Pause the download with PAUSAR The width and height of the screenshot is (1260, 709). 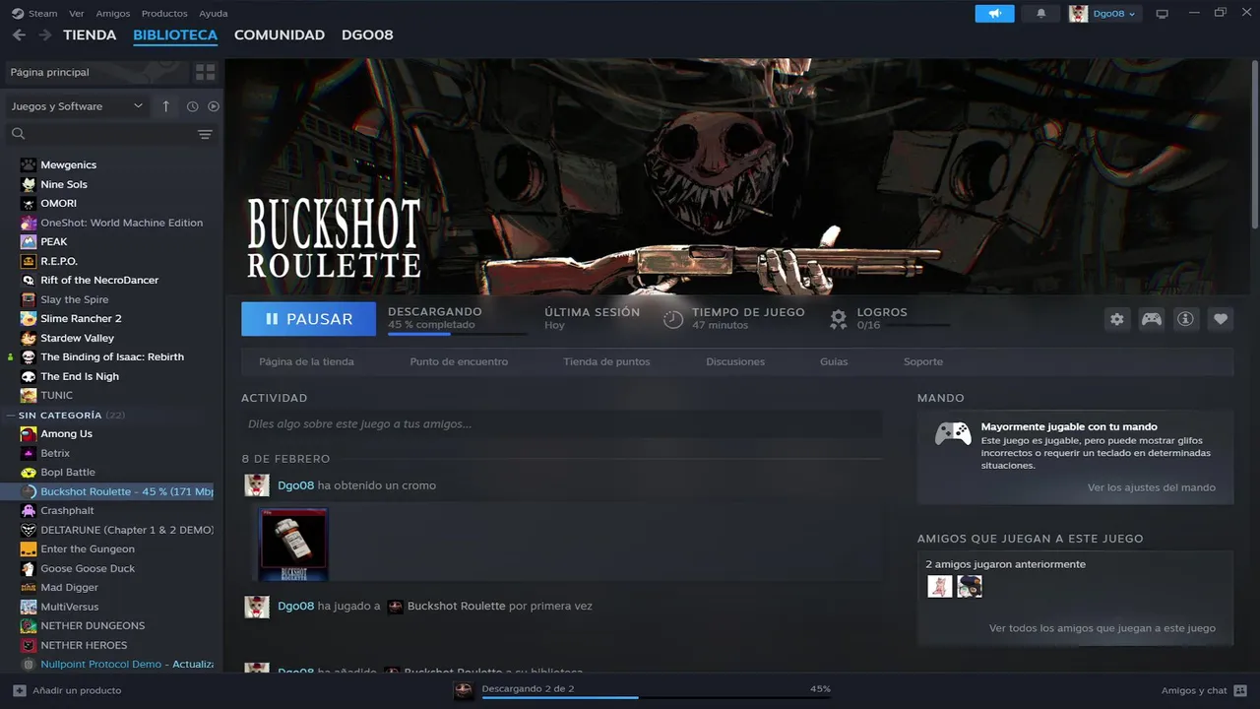(x=309, y=319)
